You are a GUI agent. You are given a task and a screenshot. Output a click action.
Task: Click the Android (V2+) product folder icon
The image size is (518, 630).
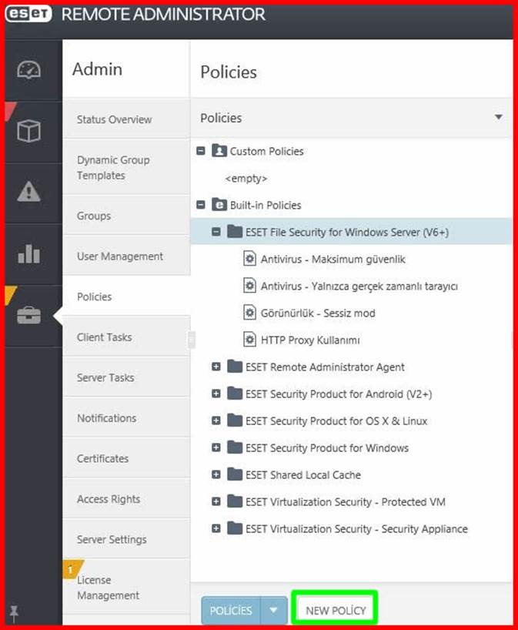click(235, 393)
